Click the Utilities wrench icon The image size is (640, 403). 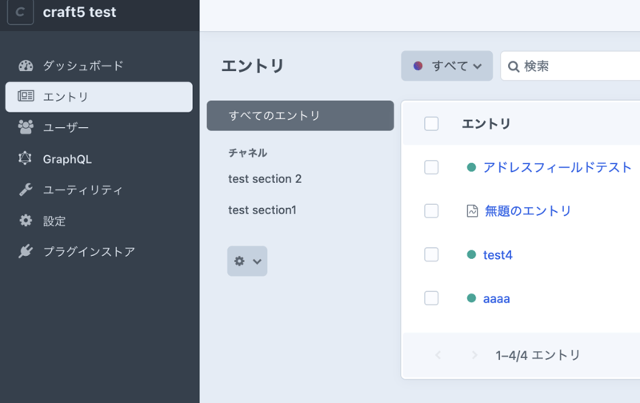pos(26,190)
